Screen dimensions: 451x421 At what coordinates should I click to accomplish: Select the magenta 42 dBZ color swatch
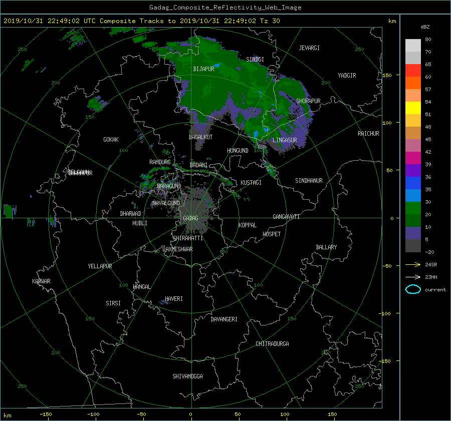point(413,158)
